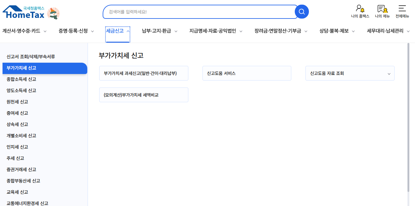The image size is (415, 206).
Task: Expand the 지급명세·자료·공익법인 dropdown
Action: [x=240, y=31]
